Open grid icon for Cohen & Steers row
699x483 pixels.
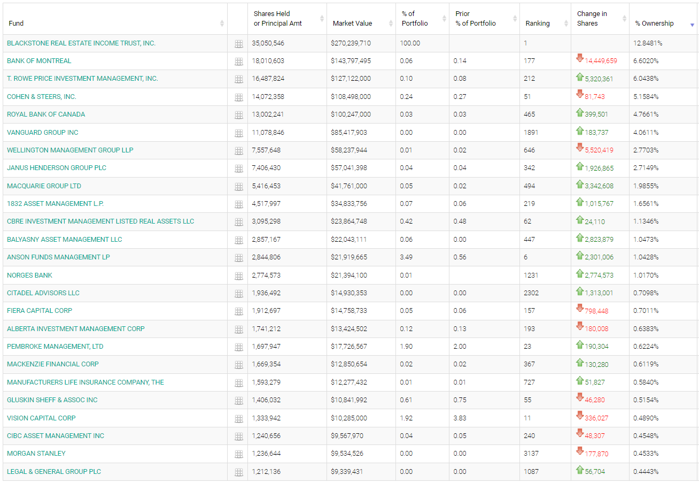pos(239,97)
